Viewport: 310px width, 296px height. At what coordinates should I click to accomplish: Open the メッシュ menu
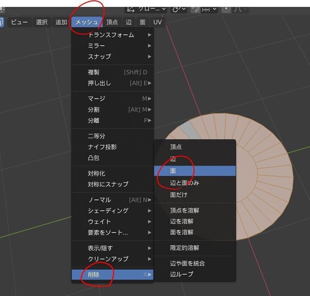87,22
